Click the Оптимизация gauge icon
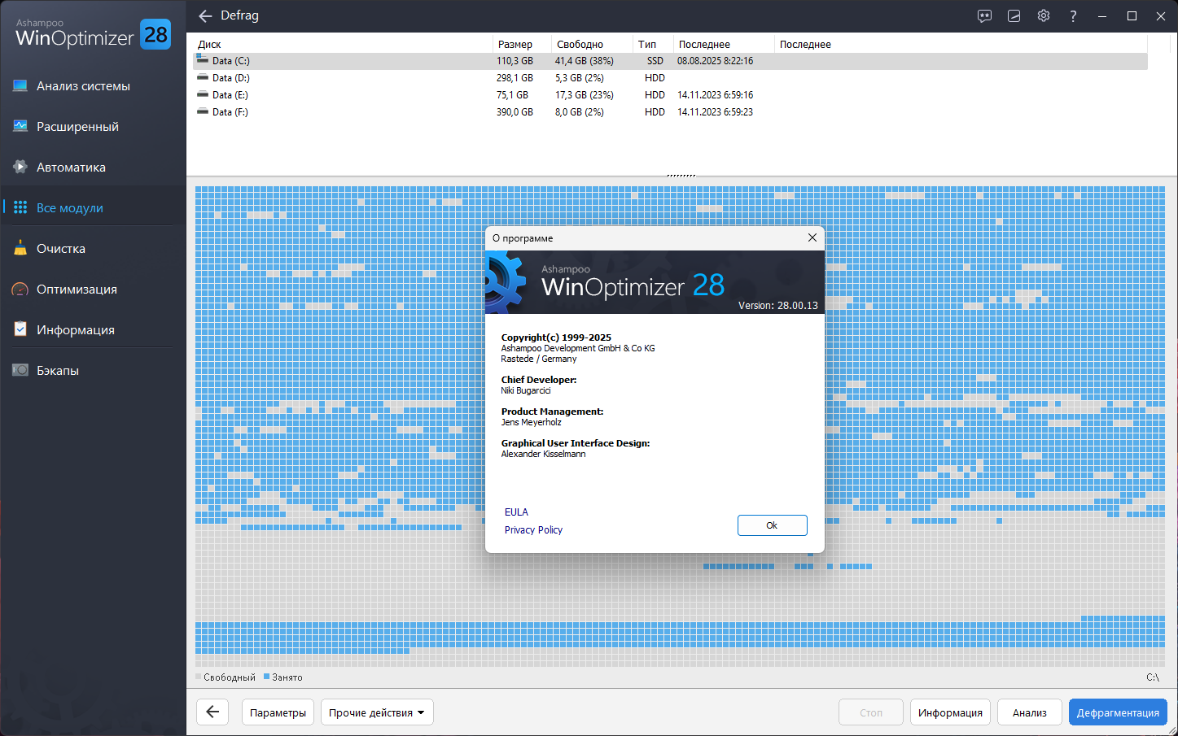Screen dimensions: 1178x736 click(x=20, y=289)
